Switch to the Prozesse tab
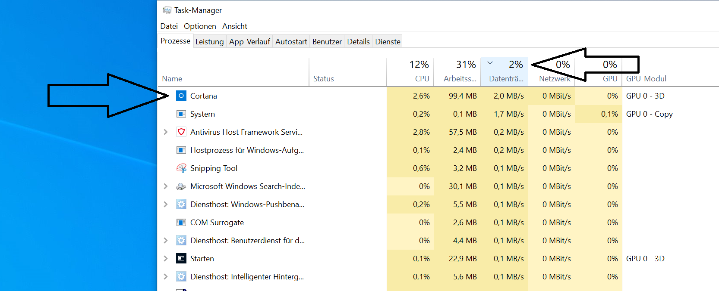This screenshot has height=291, width=719. (x=175, y=41)
